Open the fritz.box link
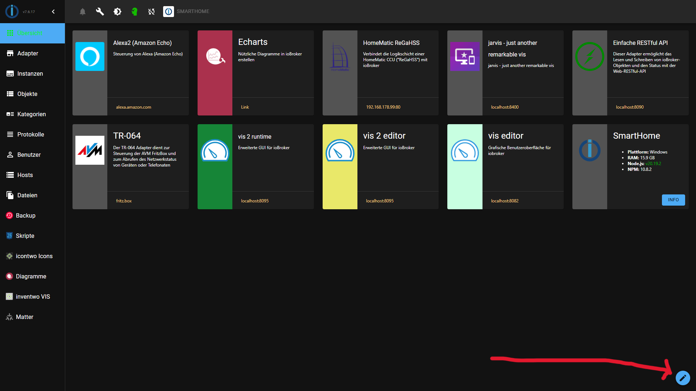This screenshot has width=696, height=391. coord(124,201)
